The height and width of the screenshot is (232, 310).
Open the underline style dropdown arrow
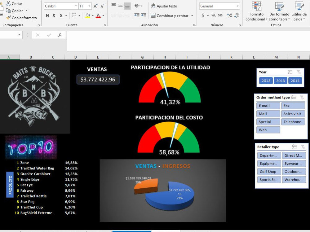(66, 15)
